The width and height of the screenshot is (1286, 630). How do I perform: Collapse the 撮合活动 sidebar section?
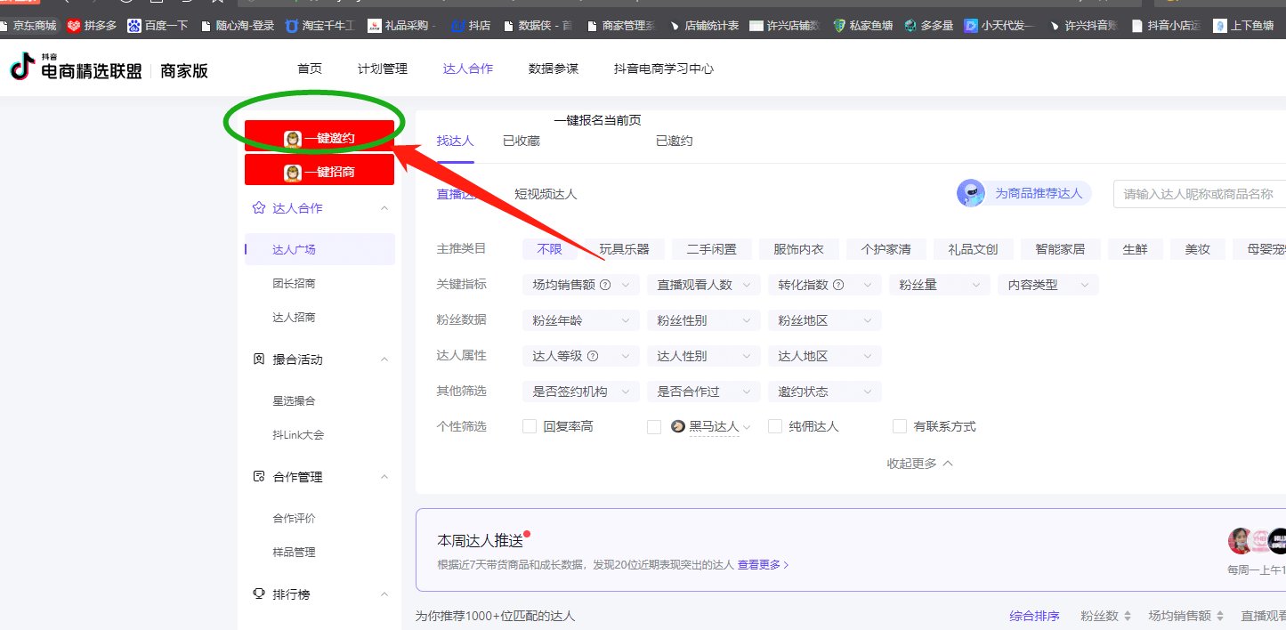click(x=384, y=359)
